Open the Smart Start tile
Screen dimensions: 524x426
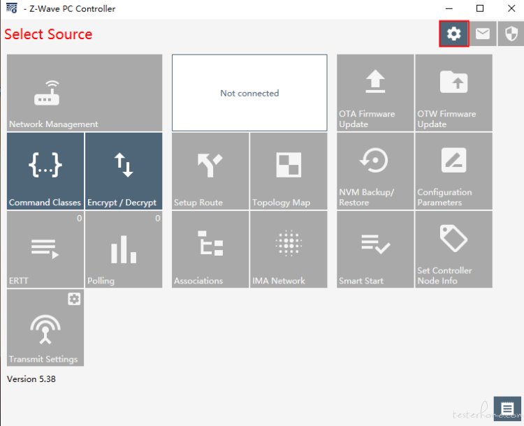tap(375, 249)
